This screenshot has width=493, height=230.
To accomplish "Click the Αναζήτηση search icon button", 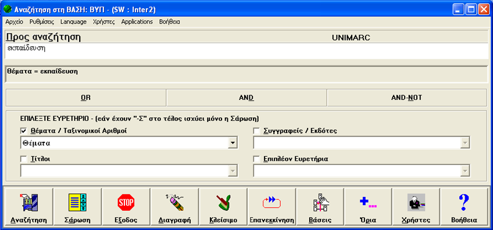I will [28, 207].
